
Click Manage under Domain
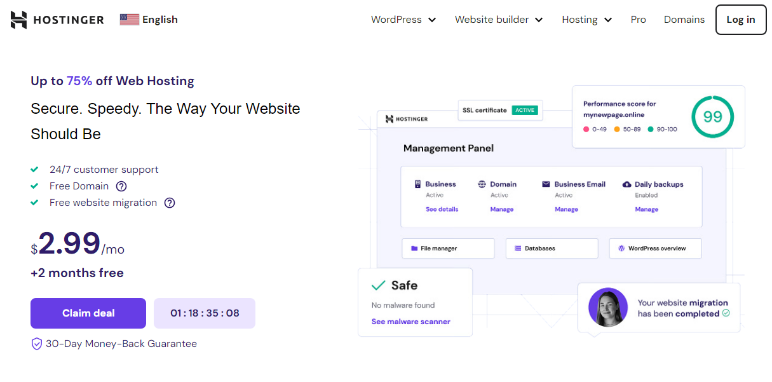(x=502, y=209)
